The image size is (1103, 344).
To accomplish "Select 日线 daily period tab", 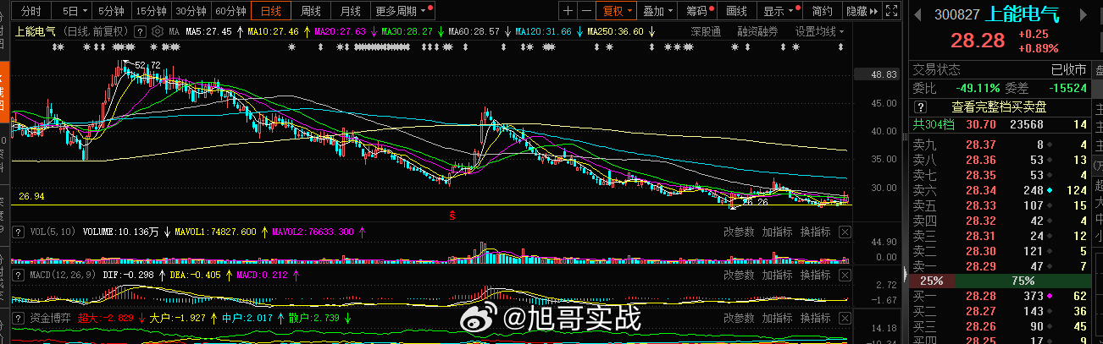I will [x=271, y=11].
